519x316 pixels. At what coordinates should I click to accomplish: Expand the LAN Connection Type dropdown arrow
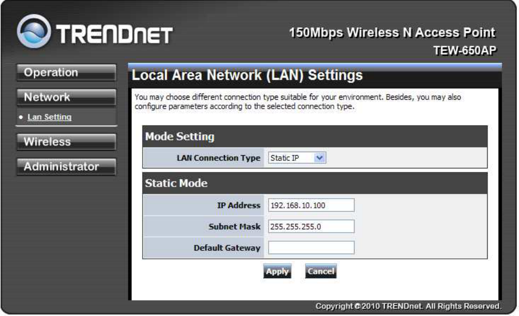[319, 158]
